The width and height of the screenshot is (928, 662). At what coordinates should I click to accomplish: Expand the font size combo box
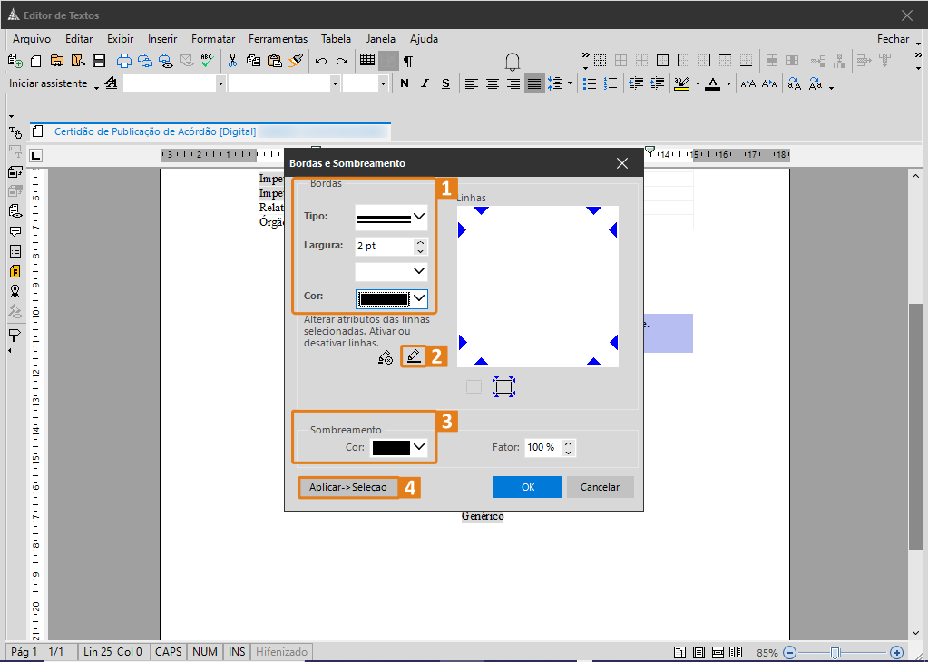click(383, 84)
